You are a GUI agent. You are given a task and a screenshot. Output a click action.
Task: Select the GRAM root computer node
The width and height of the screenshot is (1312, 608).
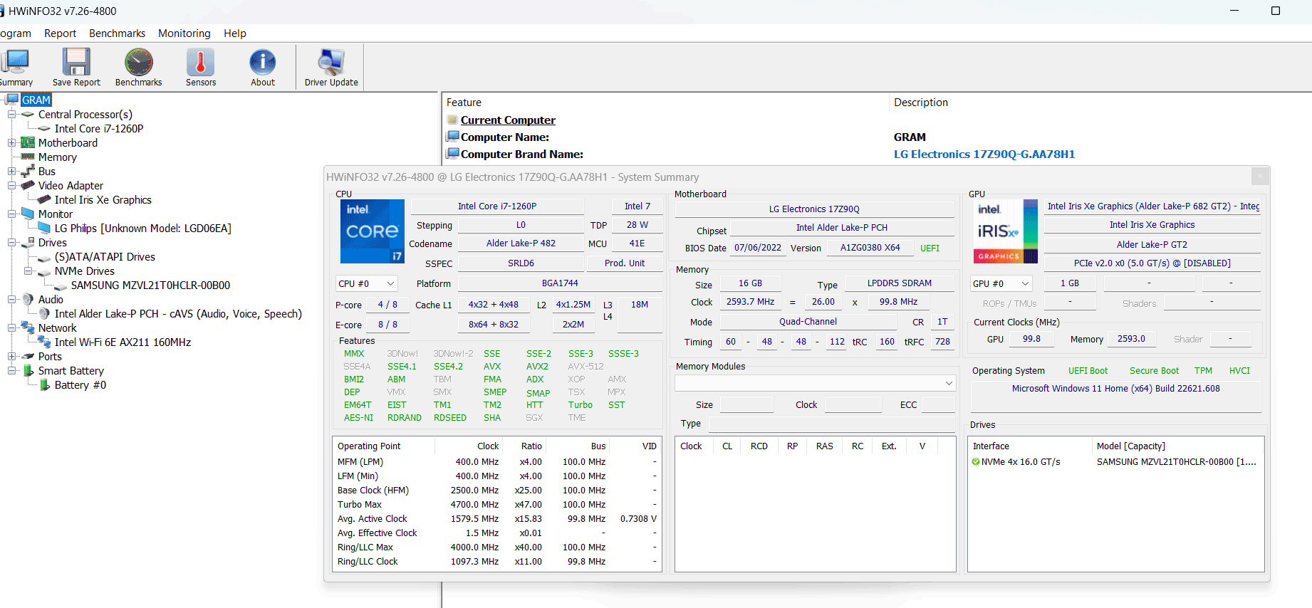pos(36,100)
